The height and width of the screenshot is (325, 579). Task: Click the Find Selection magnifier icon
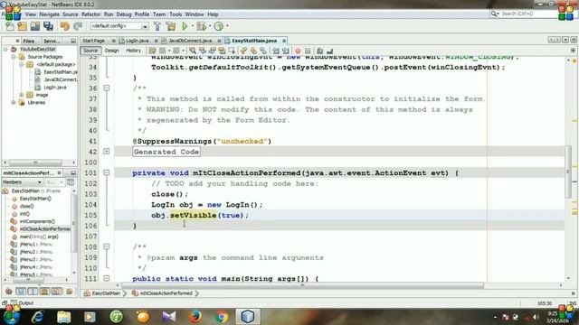[193, 51]
